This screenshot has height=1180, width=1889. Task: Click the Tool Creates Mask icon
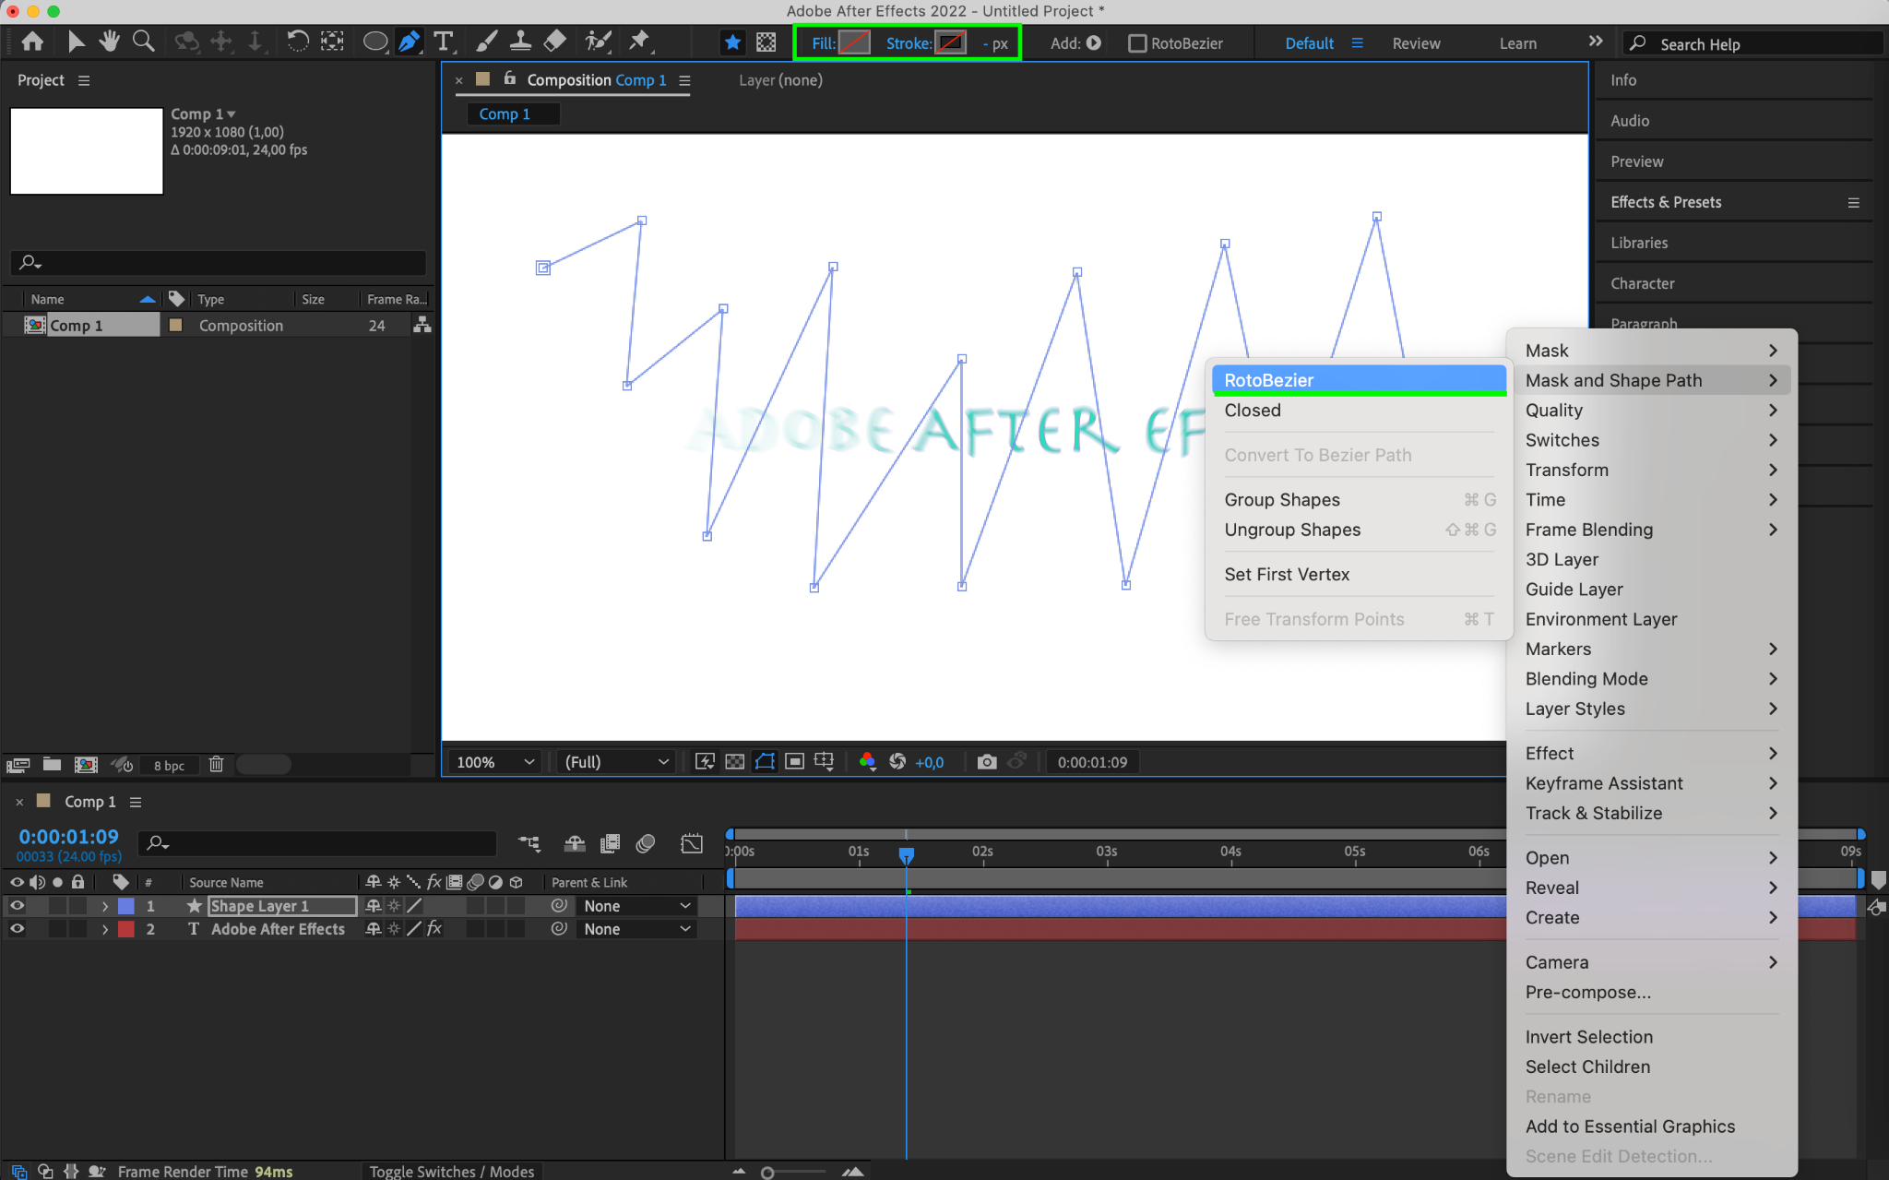pyautogui.click(x=766, y=42)
